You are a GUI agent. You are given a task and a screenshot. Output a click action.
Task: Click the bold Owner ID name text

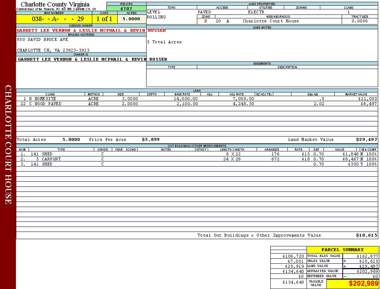92,59
